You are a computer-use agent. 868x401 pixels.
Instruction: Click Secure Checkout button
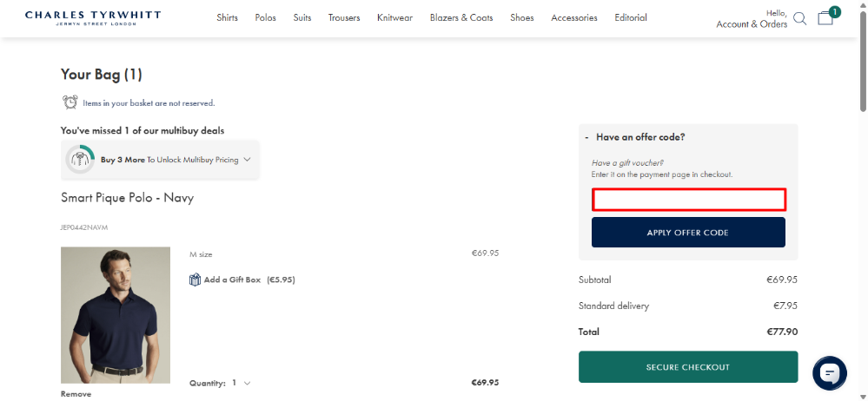point(688,366)
